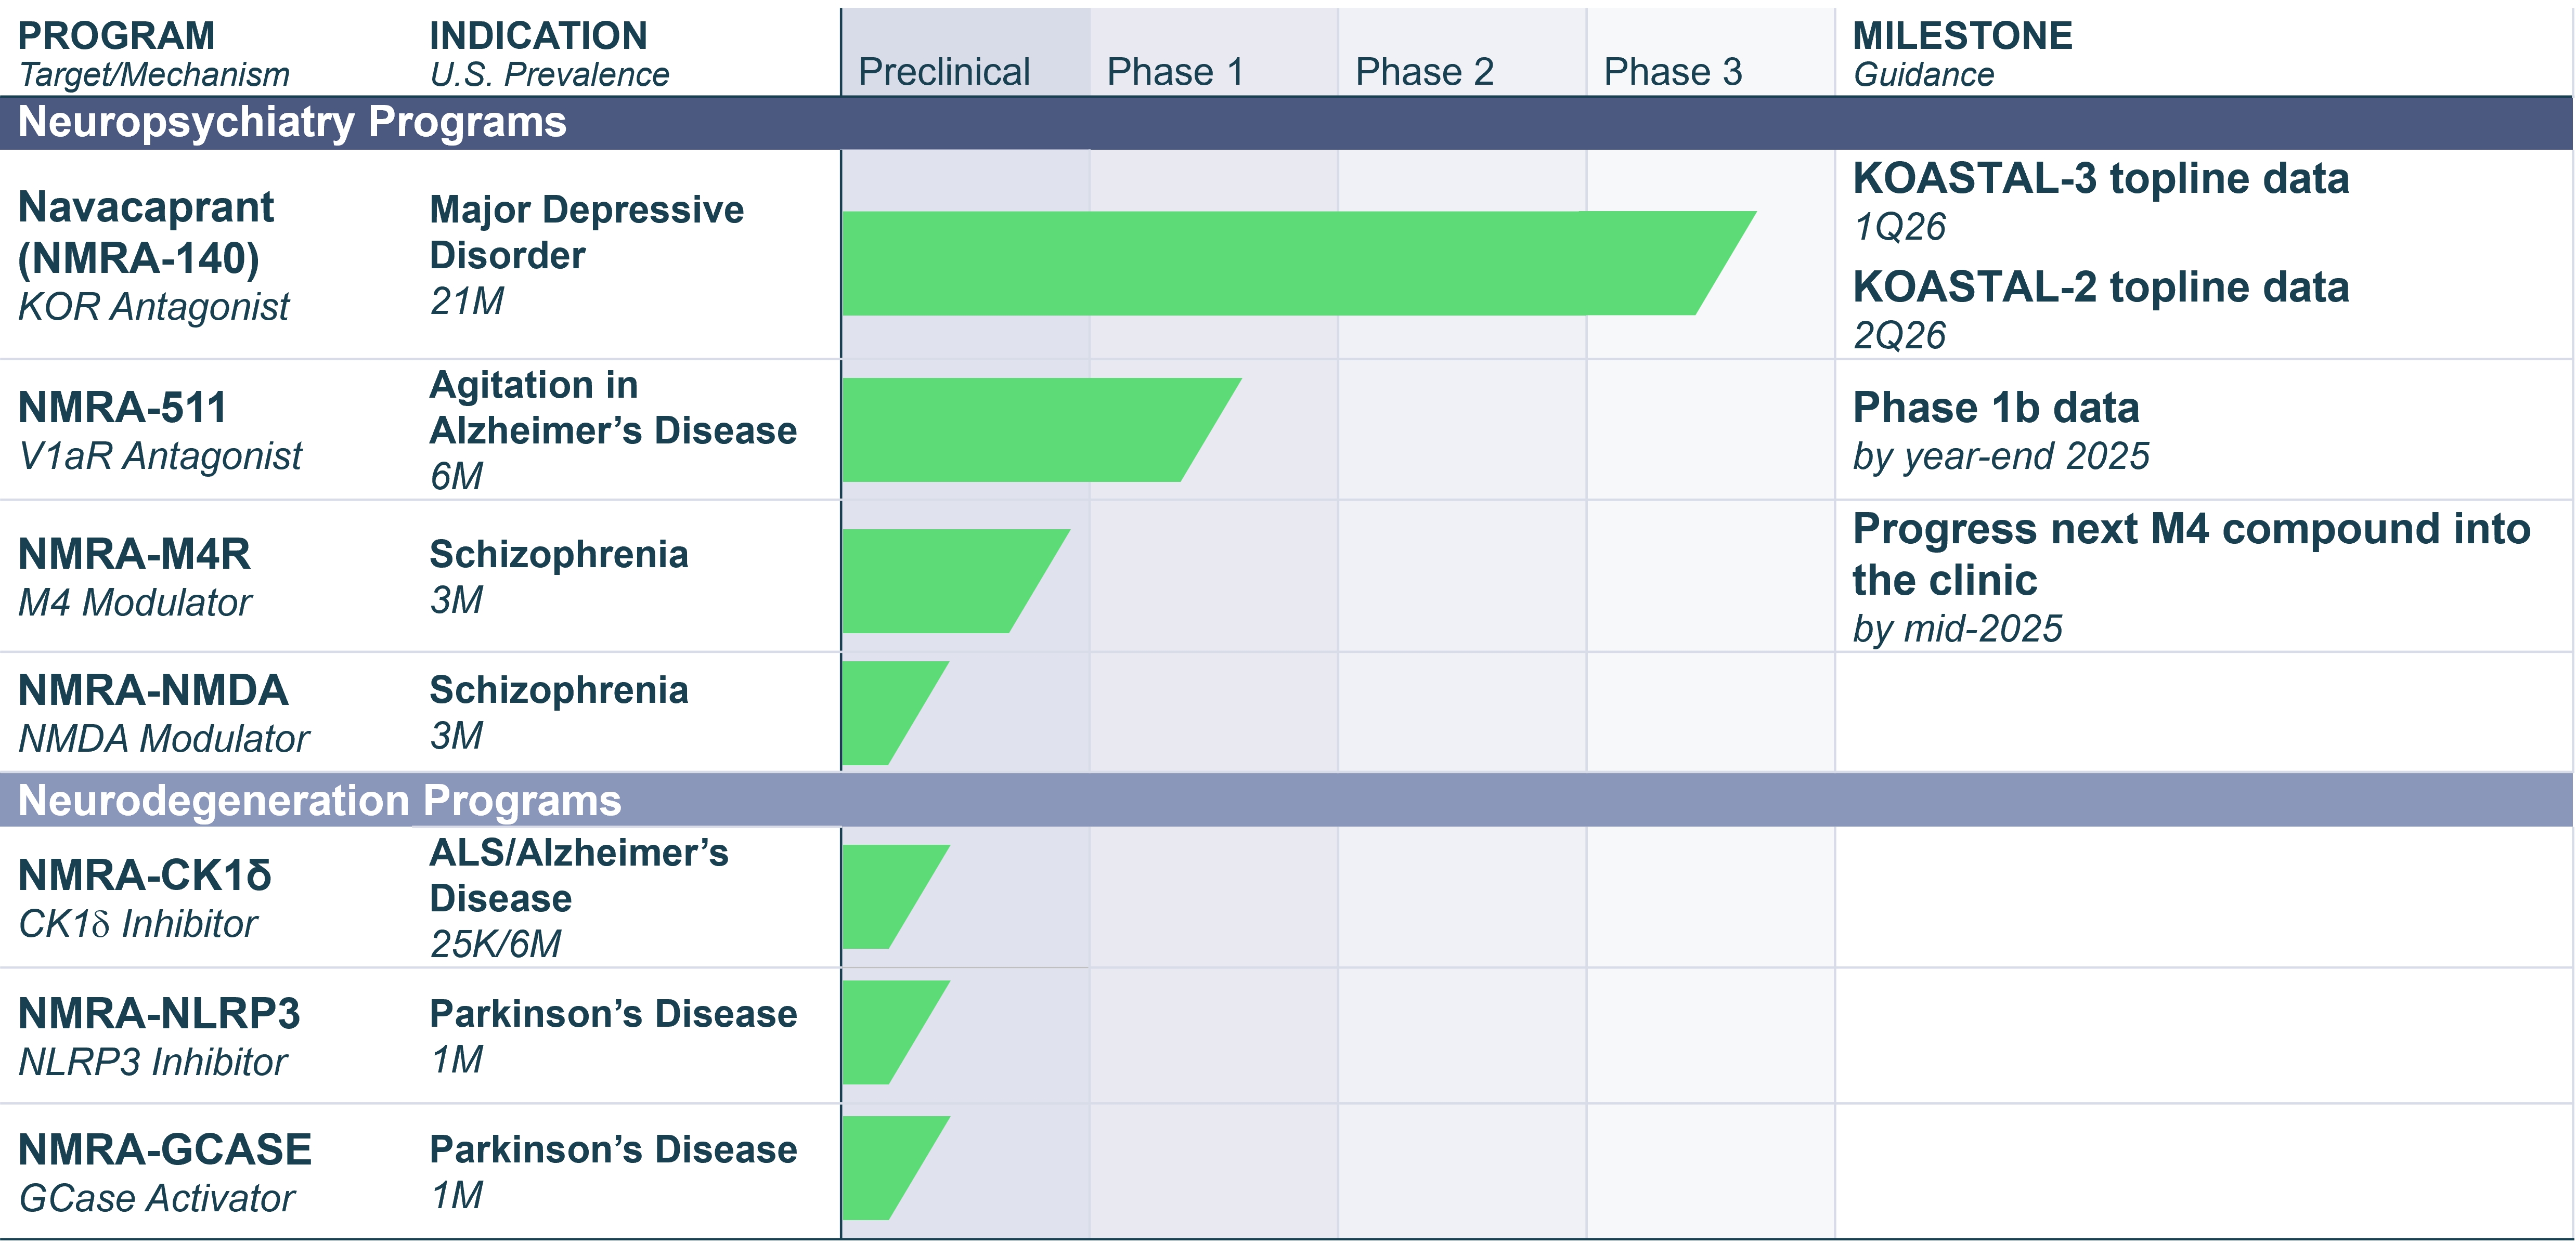Click the MILESTONE column heading
Screen dimensions: 2576x1243
pos(1962,36)
